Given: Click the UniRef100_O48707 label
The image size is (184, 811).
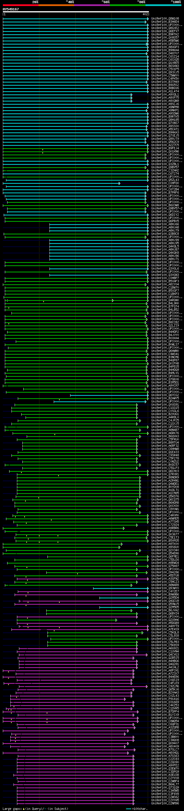Looking at the screenshot, I should point(165,53).
